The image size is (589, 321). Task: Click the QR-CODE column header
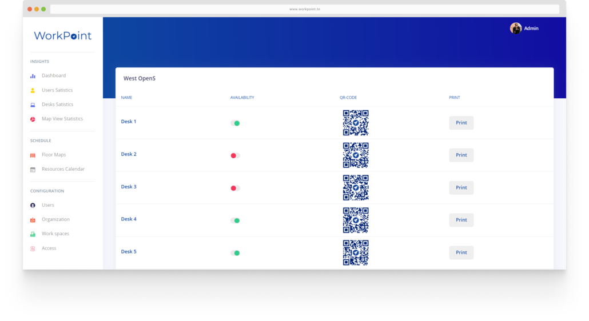348,98
